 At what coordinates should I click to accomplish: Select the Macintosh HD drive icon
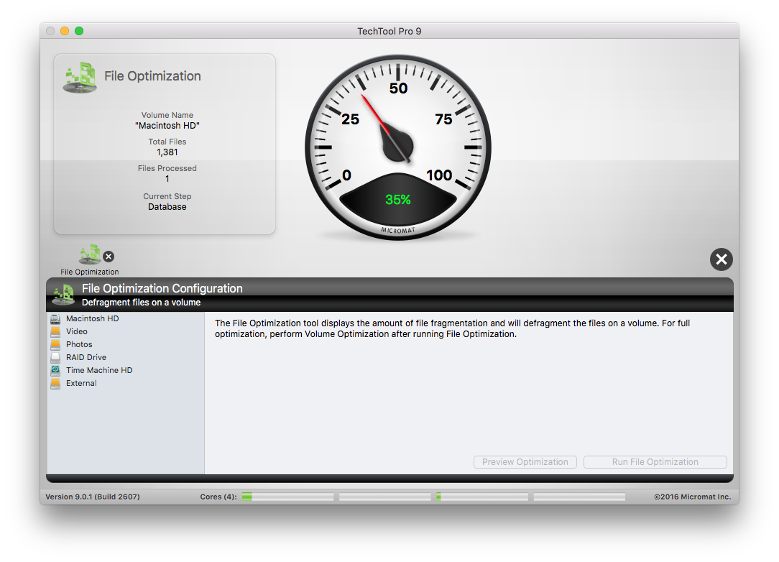(x=55, y=318)
